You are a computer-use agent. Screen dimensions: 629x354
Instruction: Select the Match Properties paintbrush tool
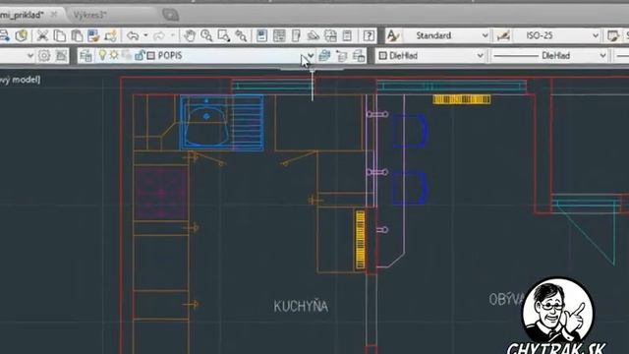click(x=93, y=35)
